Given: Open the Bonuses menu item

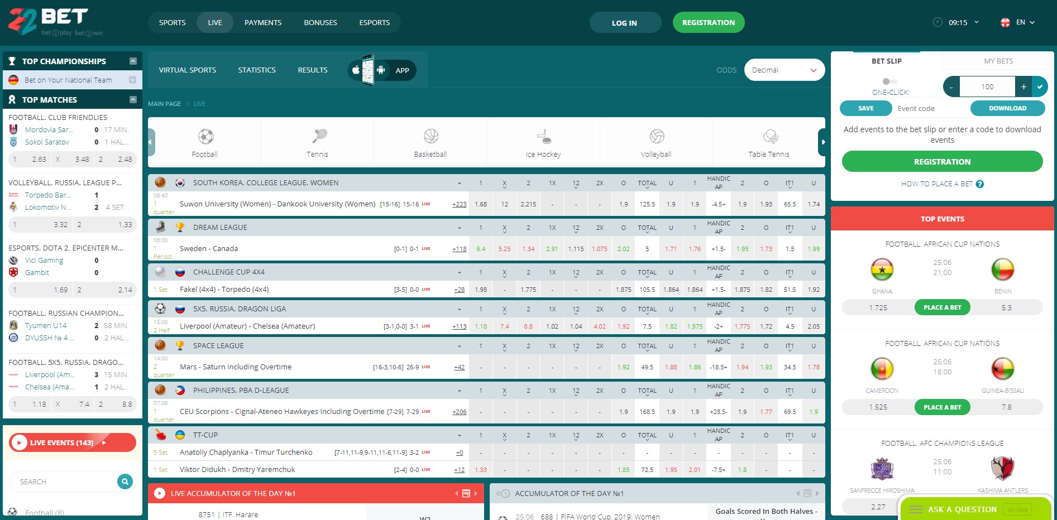Looking at the screenshot, I should point(321,22).
